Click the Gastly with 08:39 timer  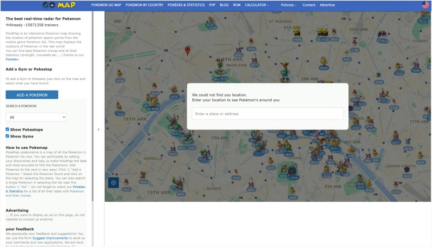click(407, 169)
